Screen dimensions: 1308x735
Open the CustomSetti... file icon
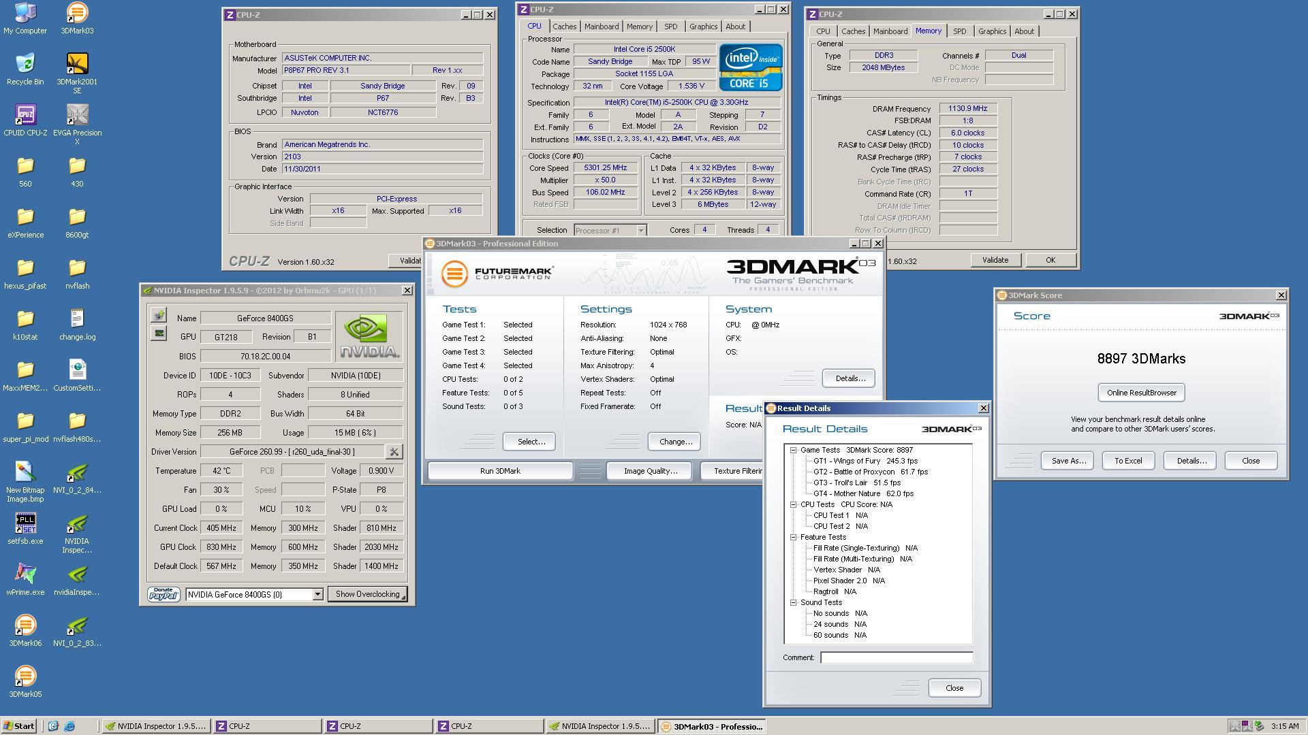click(x=77, y=376)
